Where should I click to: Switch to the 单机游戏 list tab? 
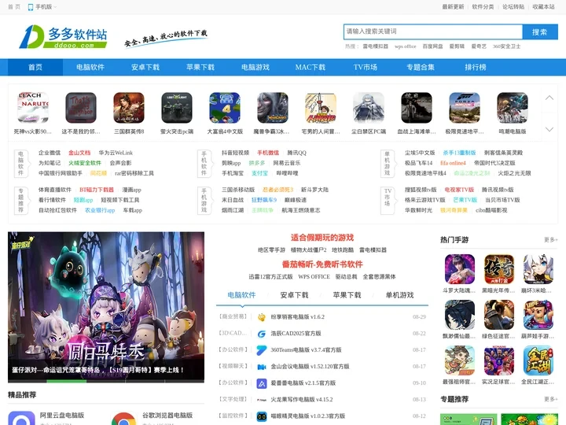[x=399, y=295]
